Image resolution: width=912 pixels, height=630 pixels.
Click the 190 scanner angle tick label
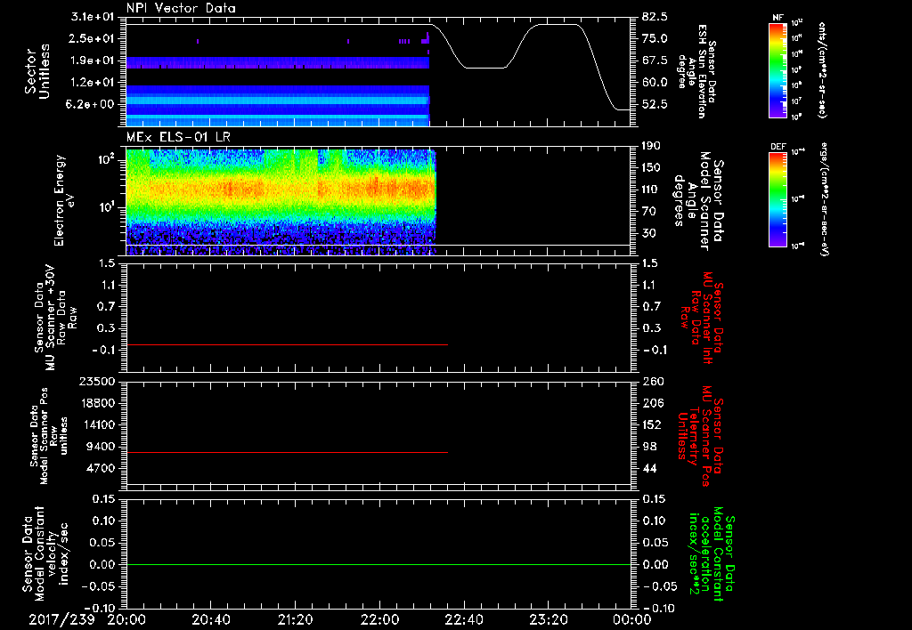(x=653, y=146)
